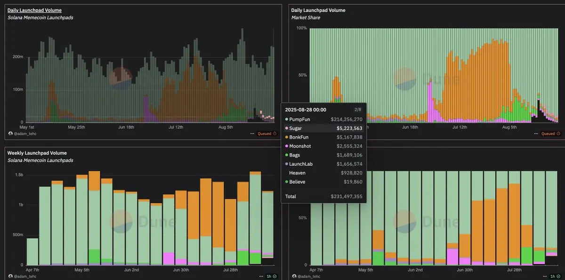Click the 2/8 page indicator in tooltip
The height and width of the screenshot is (280, 565).
tap(358, 109)
